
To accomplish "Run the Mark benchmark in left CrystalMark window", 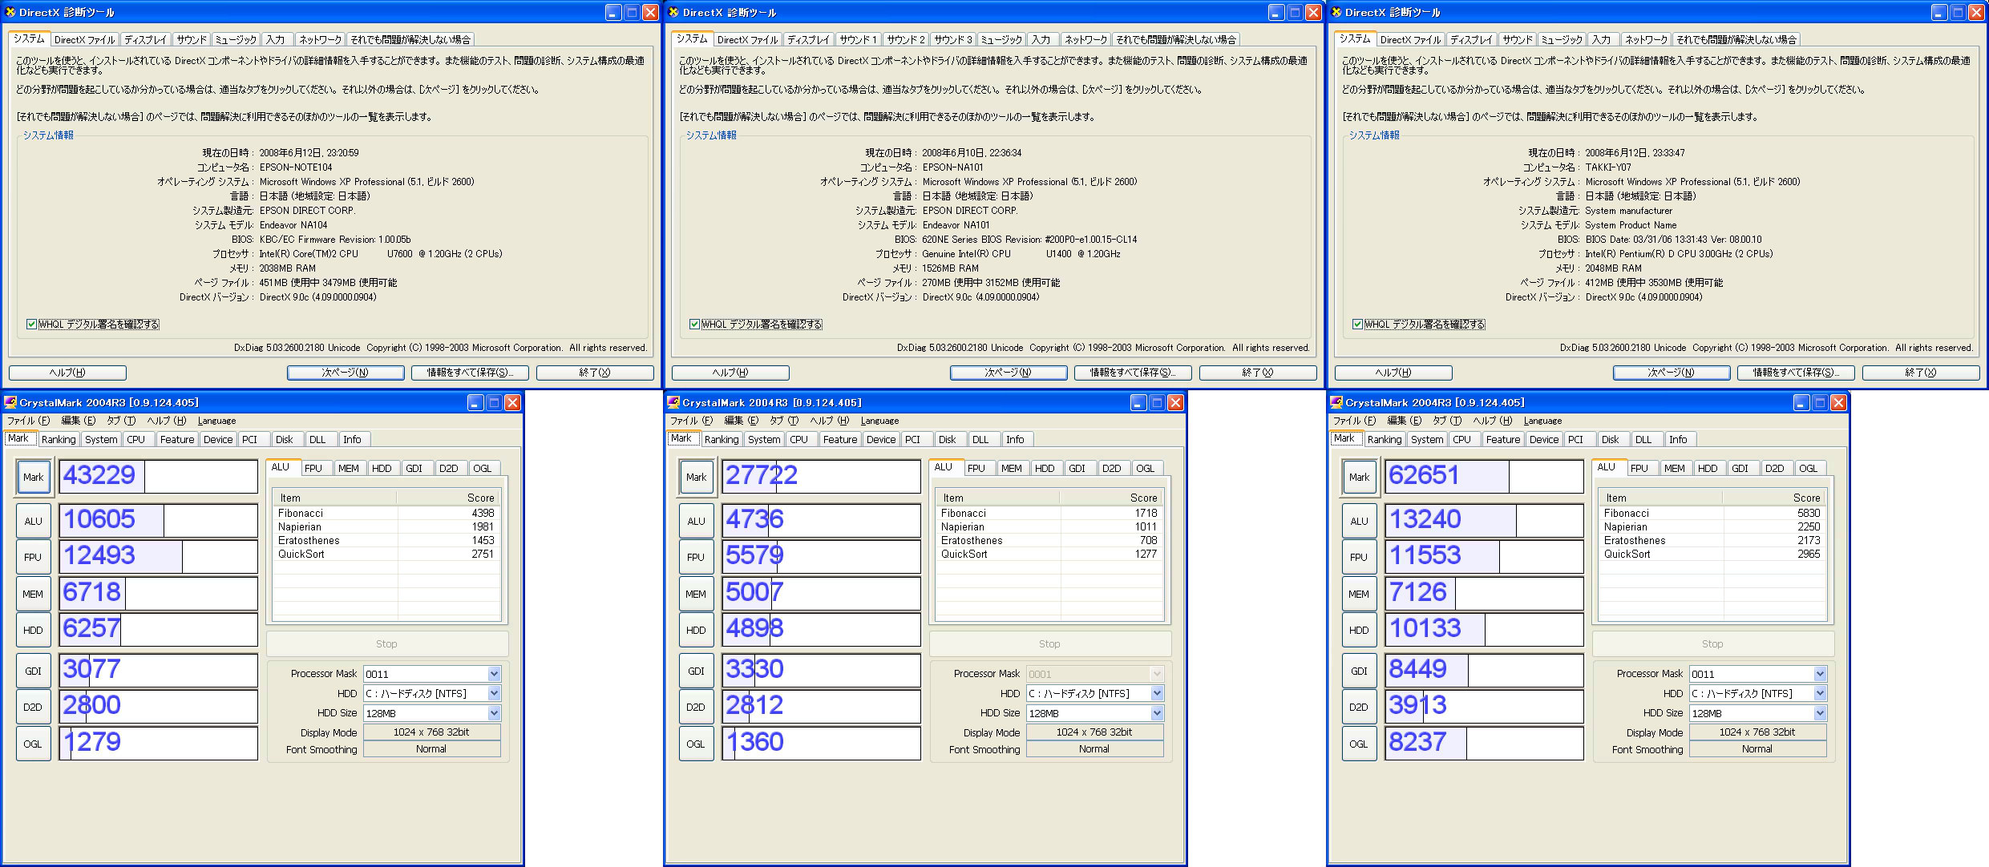I will tap(33, 477).
